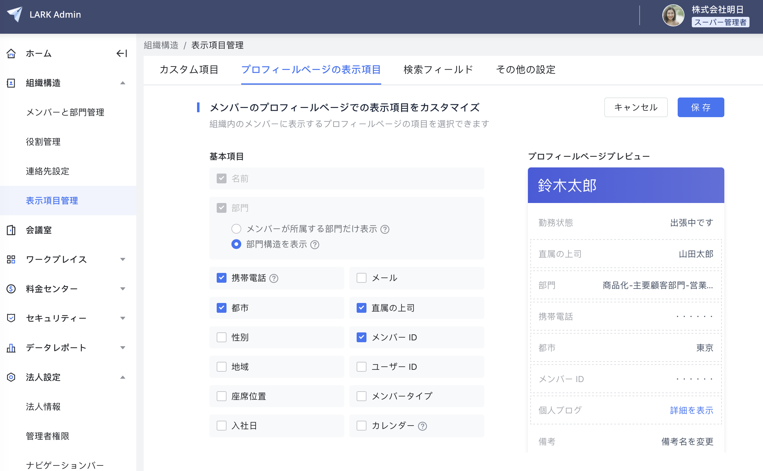Collapse the 組織構造 section chevron
This screenshot has width=763, height=471.
(123, 82)
